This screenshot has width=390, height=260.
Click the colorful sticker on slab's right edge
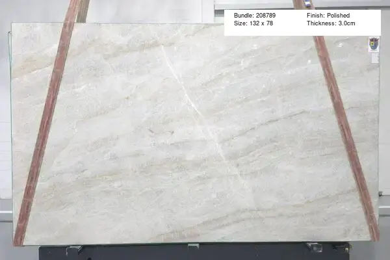(x=372, y=44)
